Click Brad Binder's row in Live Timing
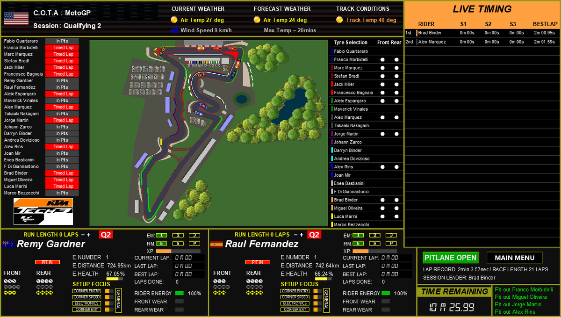Viewport: 561px width, 317px height. pos(482,33)
